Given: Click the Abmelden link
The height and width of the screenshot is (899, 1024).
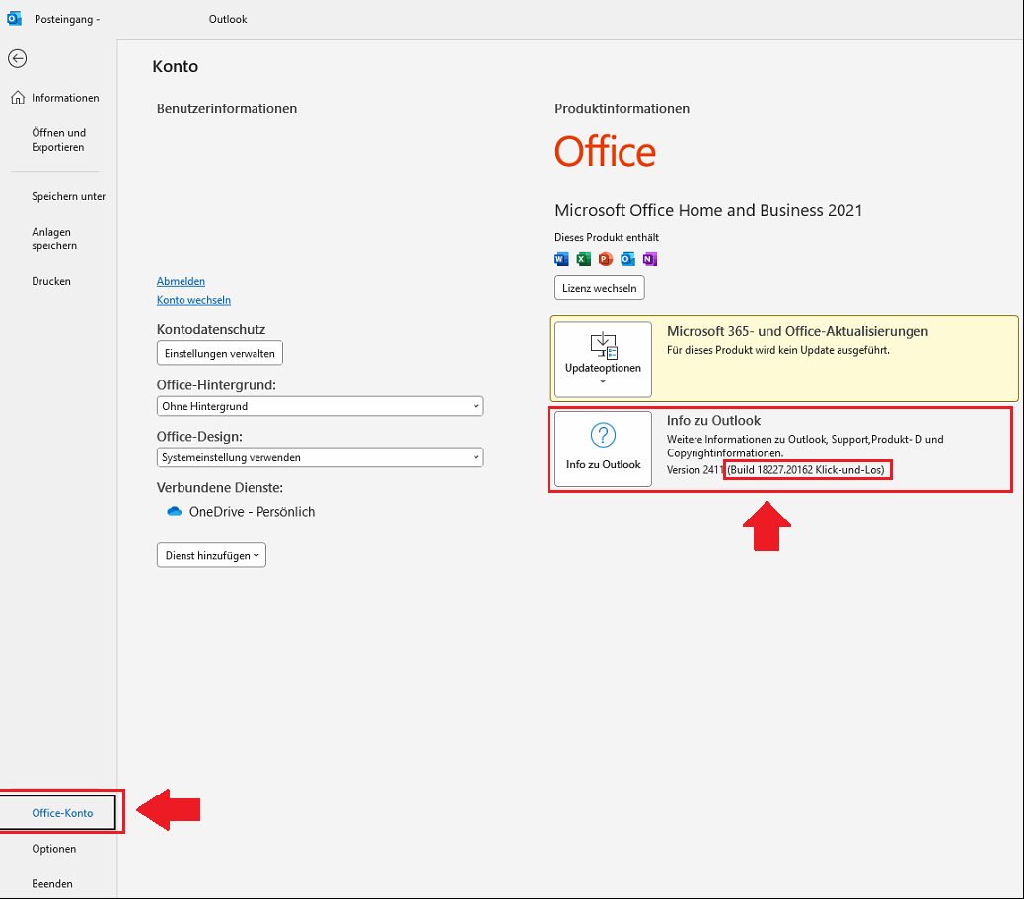Looking at the screenshot, I should pyautogui.click(x=181, y=281).
